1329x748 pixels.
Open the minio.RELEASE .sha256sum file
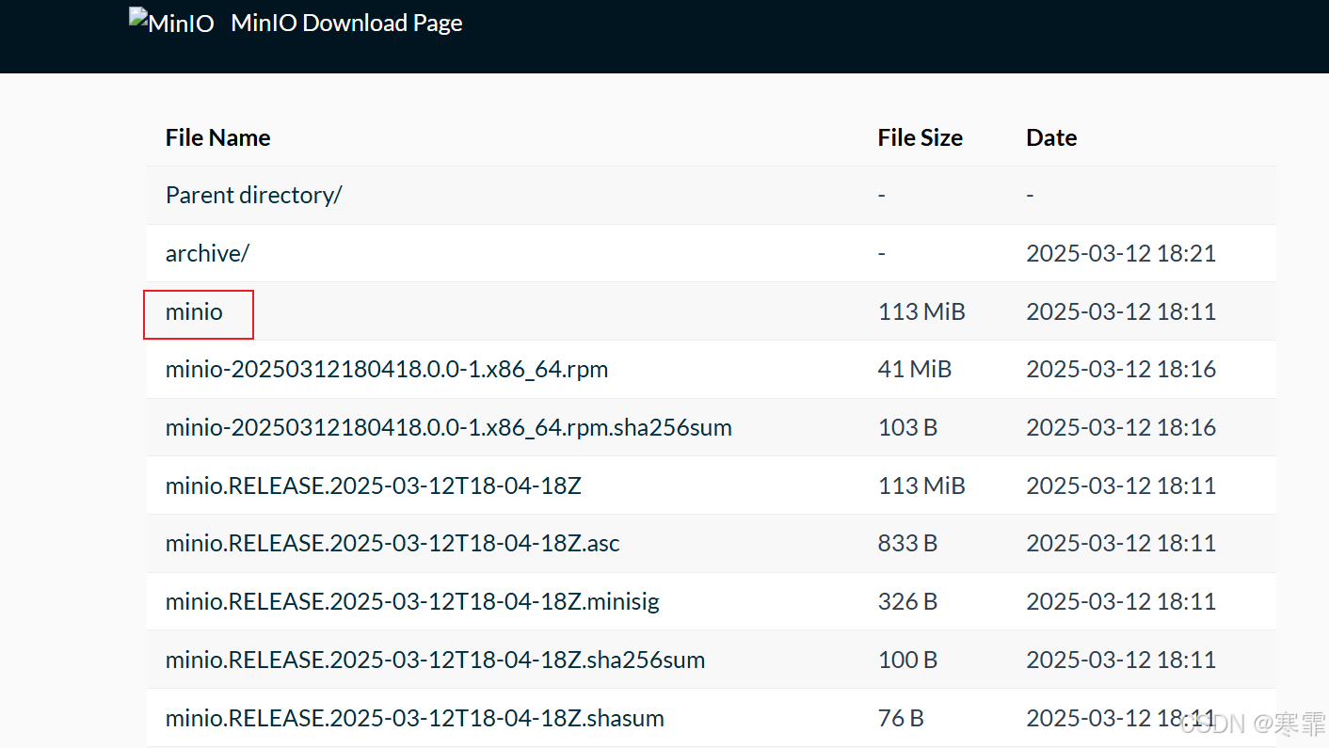click(x=435, y=660)
